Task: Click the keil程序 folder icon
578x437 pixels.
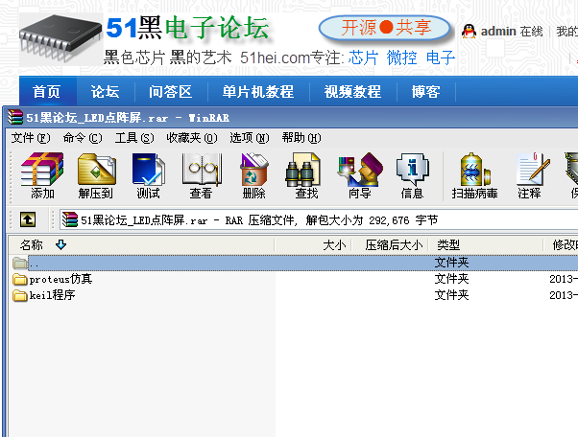Action: (20, 295)
